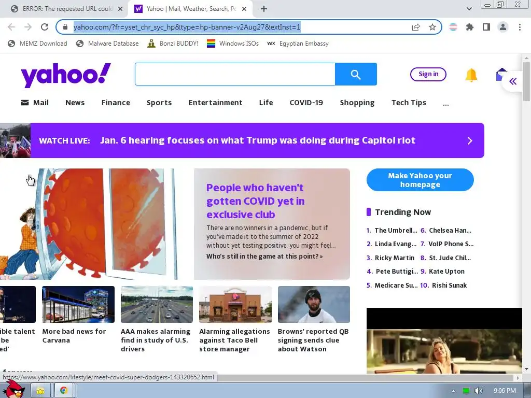This screenshot has width=531, height=398.
Task: Reload the Yahoo page
Action: [45, 27]
